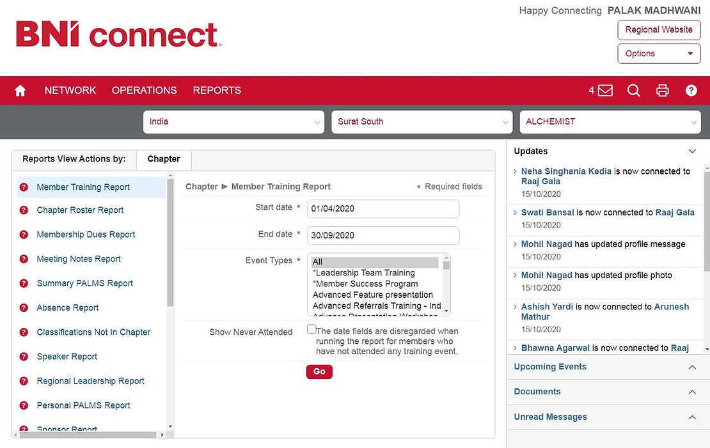Open the ALCHEMIST chapter dropdown
The width and height of the screenshot is (710, 448).
[610, 122]
